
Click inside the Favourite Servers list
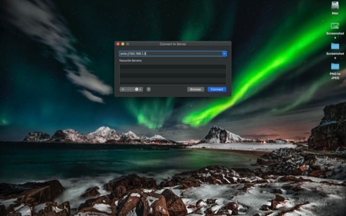(173, 74)
